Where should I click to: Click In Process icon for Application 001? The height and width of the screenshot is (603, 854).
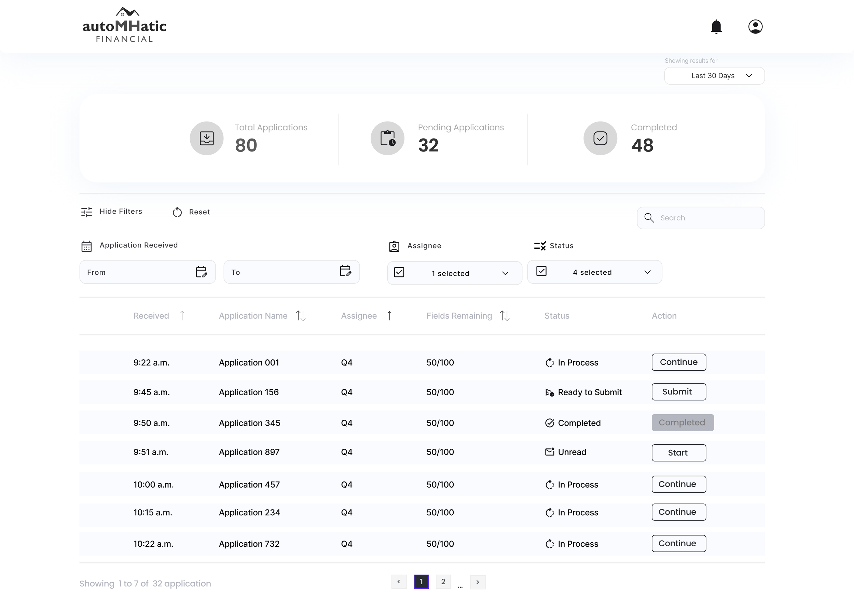coord(549,363)
